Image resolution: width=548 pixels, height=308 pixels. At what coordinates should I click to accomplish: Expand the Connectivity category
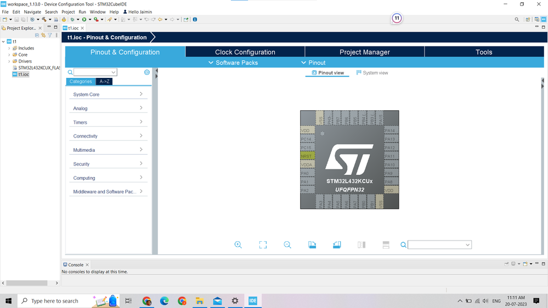(108, 136)
